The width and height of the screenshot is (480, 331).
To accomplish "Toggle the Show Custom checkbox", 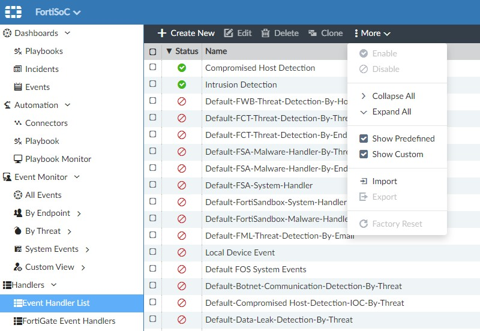I will [x=364, y=154].
